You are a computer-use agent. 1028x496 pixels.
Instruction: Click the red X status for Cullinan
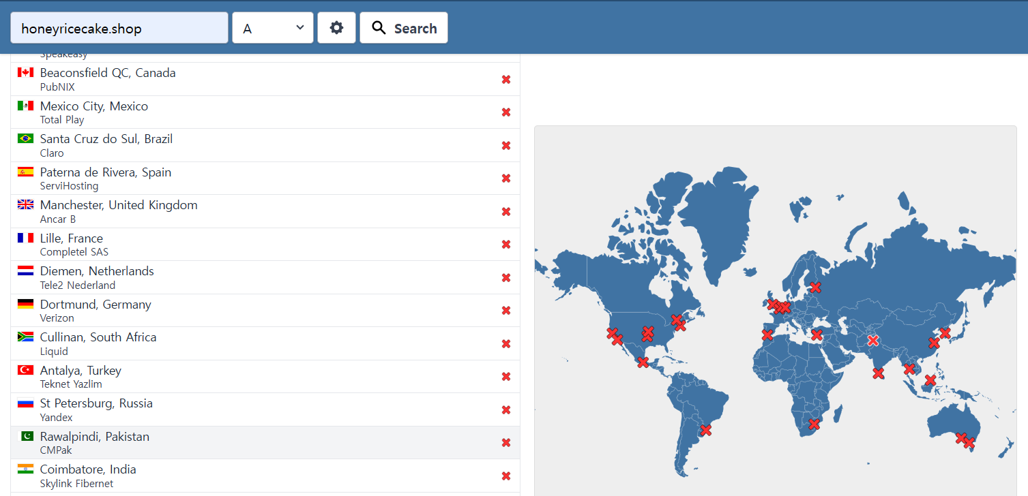(x=506, y=343)
